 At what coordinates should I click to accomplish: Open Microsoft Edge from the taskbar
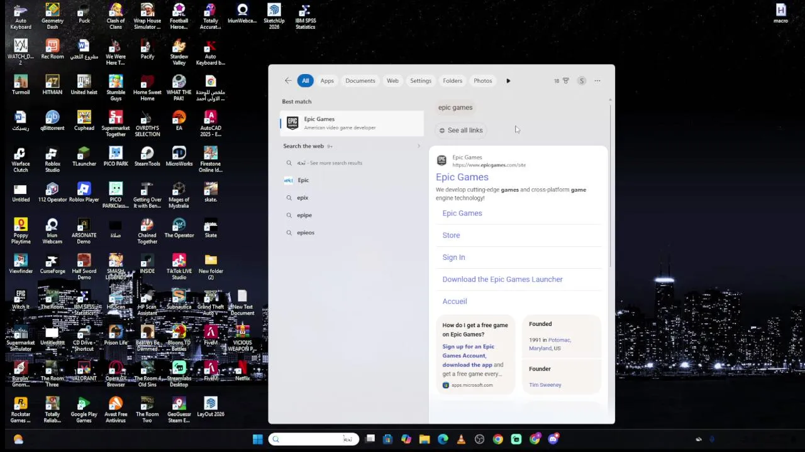click(443, 439)
